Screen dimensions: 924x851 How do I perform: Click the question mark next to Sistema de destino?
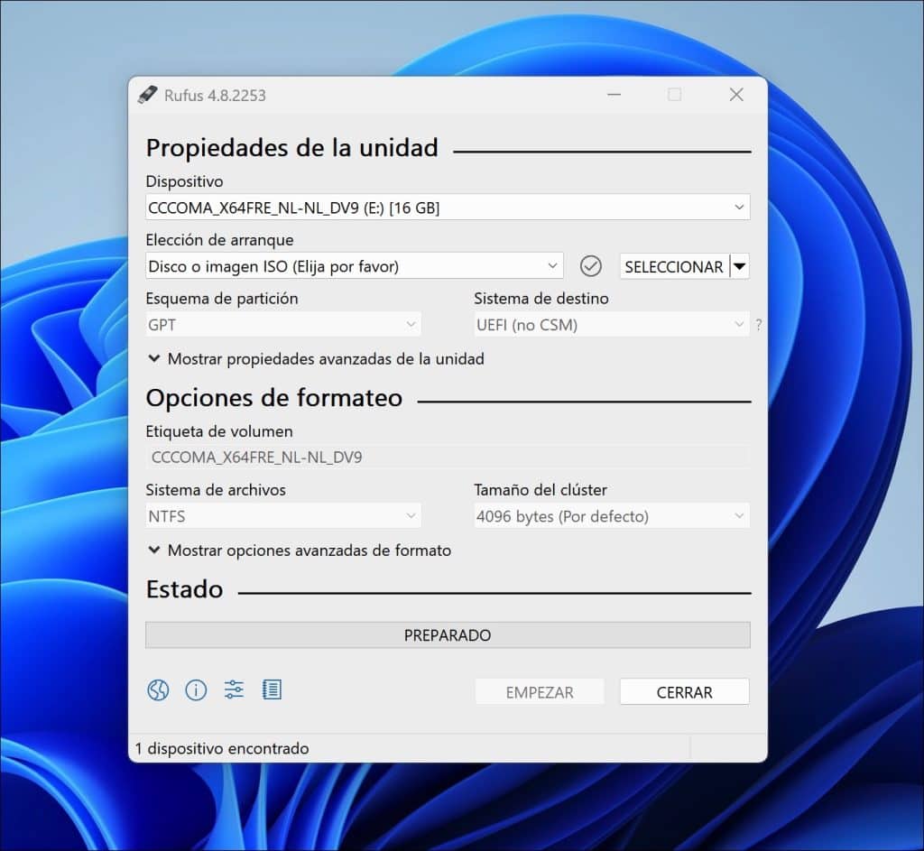pos(758,324)
